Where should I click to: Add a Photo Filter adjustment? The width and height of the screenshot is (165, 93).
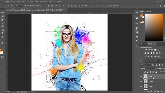pyautogui.click(x=154, y=53)
